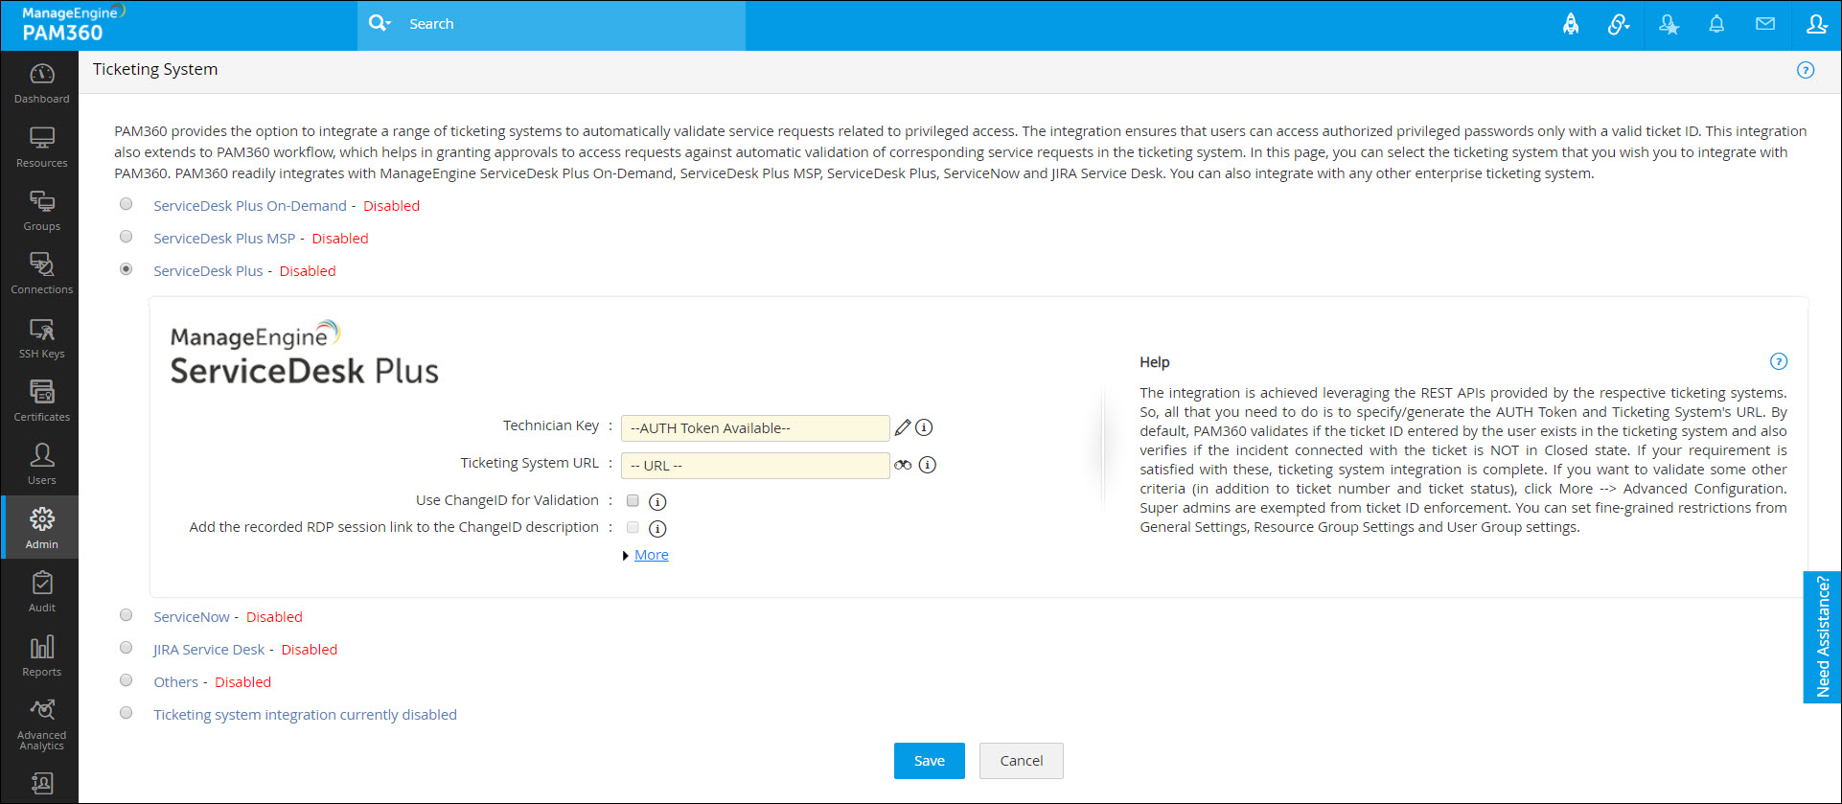The width and height of the screenshot is (1842, 804).
Task: Click the Cancel button
Action: point(1021,761)
